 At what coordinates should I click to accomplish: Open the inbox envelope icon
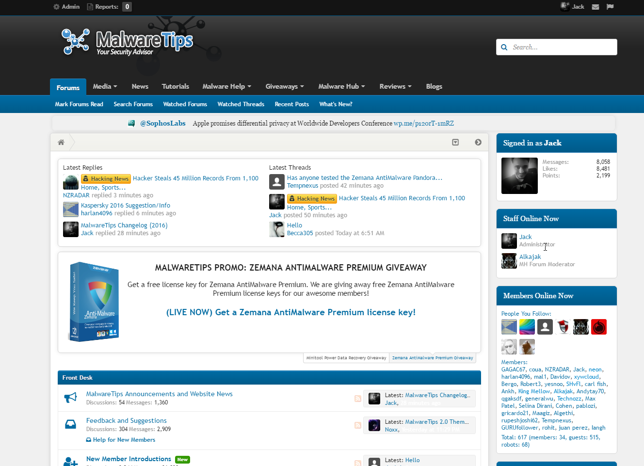pyautogui.click(x=596, y=7)
